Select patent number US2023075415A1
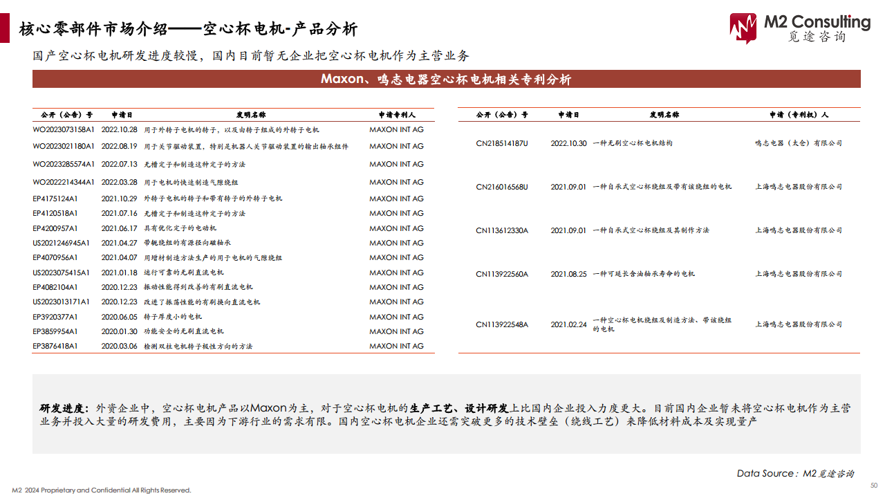Screen dimensions: 885x498 point(61,273)
